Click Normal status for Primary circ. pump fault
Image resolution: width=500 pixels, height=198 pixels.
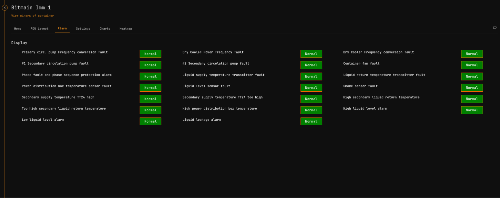(x=150, y=54)
